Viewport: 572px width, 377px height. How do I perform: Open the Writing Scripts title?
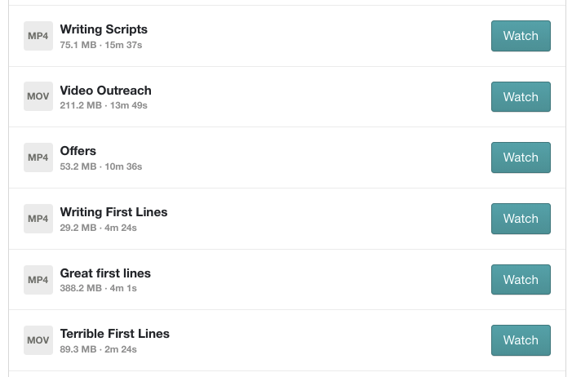104,29
